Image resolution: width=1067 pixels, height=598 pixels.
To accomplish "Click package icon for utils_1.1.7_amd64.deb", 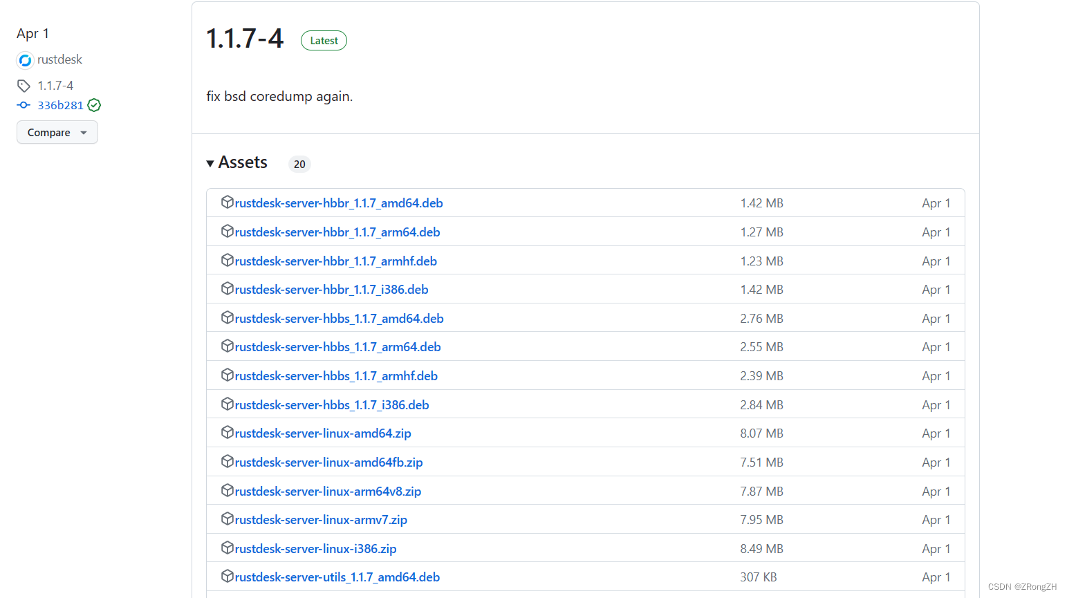I will [x=227, y=576].
